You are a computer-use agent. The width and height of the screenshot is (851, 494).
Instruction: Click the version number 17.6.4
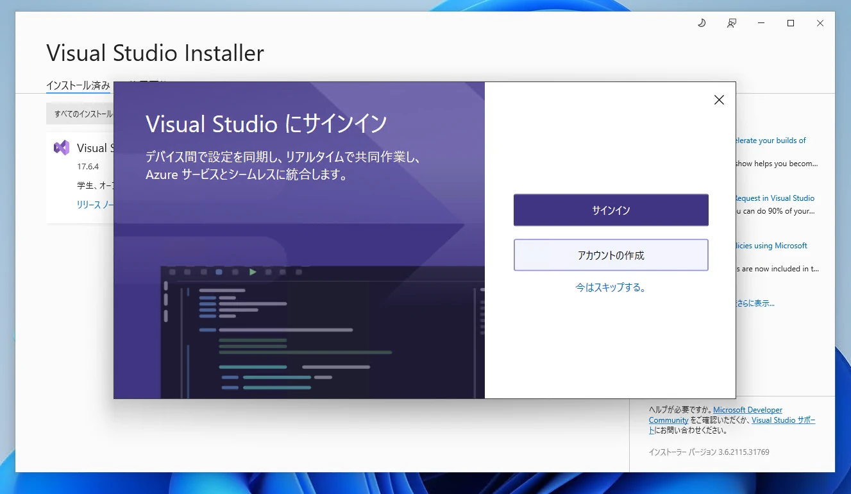[88, 167]
